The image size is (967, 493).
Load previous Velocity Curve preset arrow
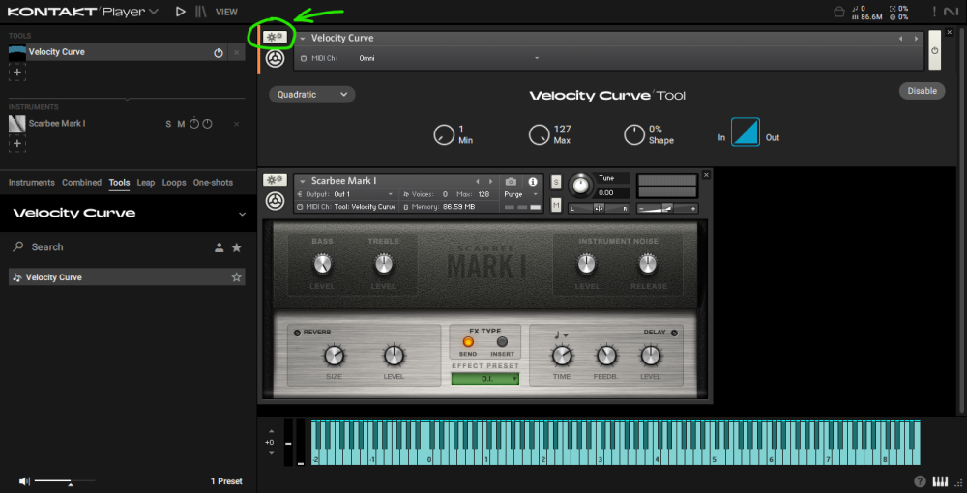[900, 39]
